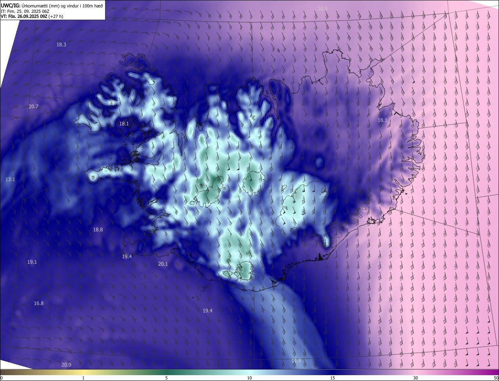Screen dimensions: 499x381
Task: Click the 0 tick on the color scale
Action: coord(2,378)
